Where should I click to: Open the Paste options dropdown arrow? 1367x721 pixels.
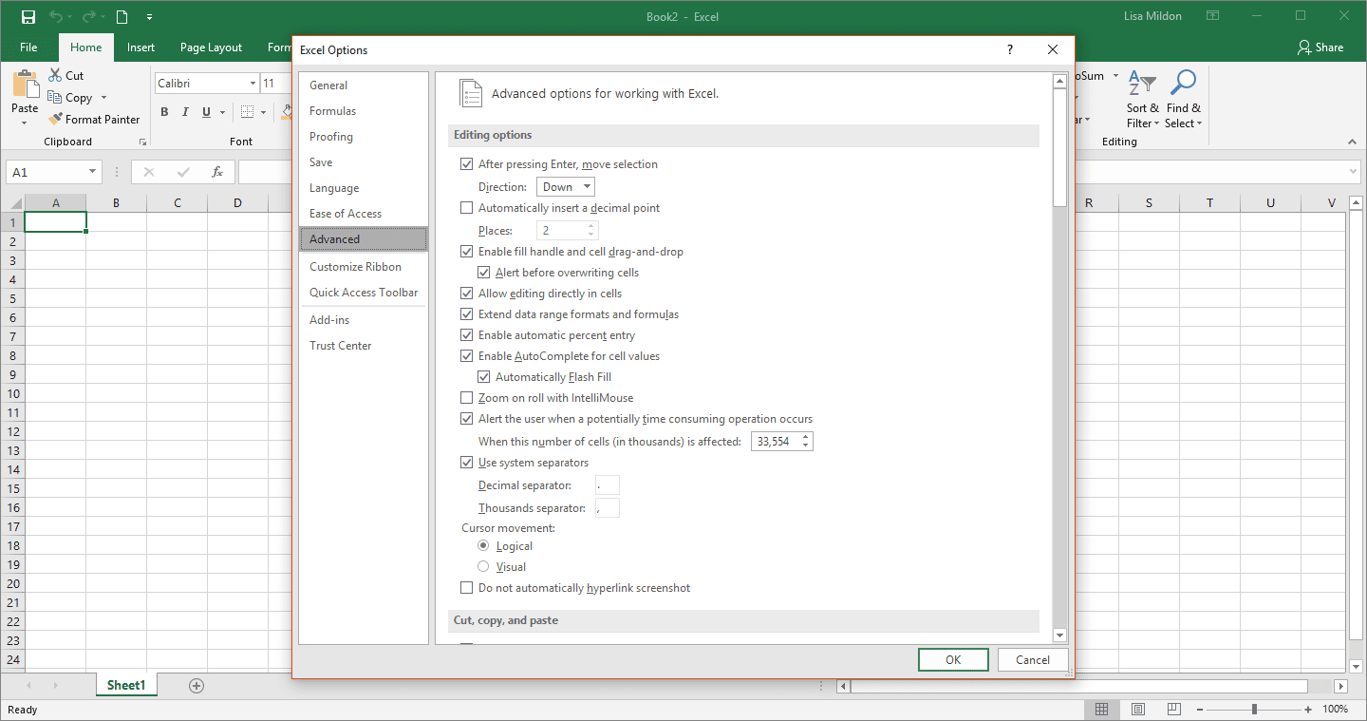coord(25,123)
